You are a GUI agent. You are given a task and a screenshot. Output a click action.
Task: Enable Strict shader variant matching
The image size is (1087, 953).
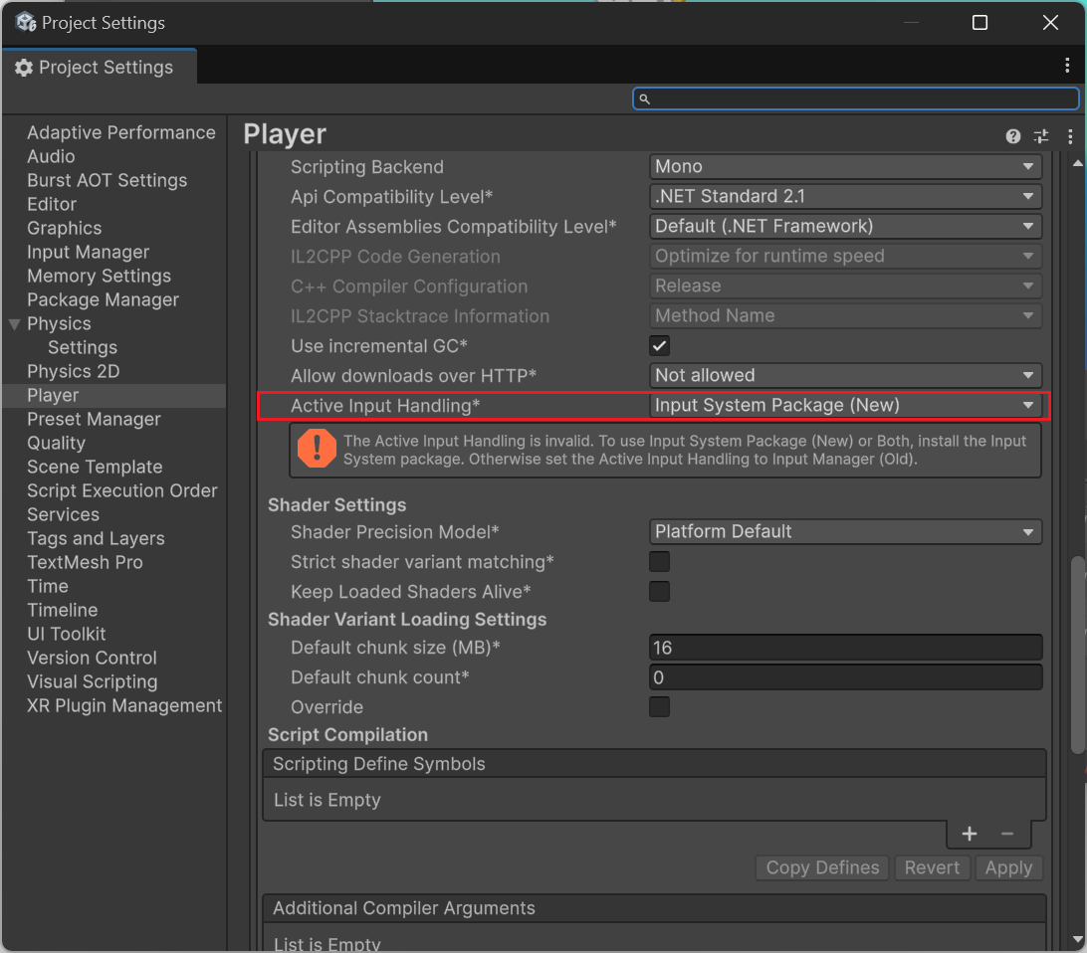pos(659,561)
